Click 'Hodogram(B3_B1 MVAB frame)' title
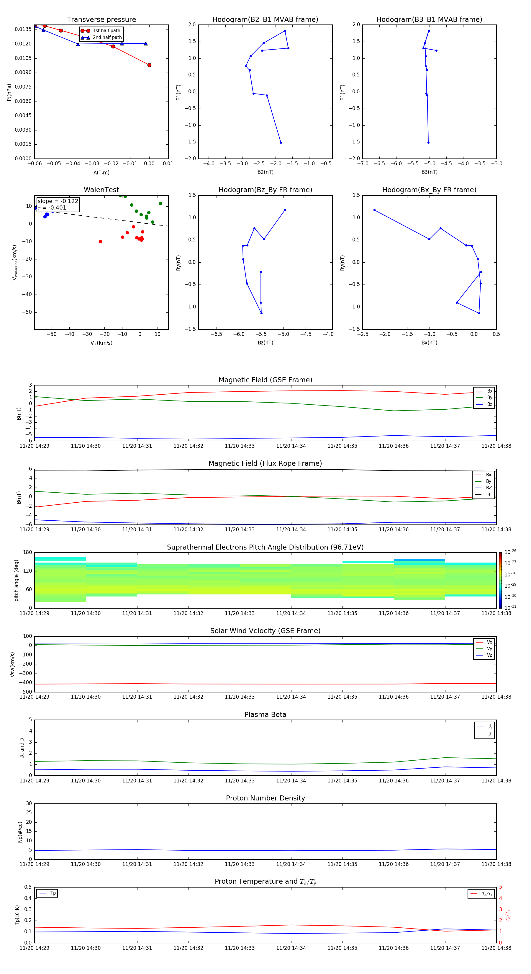This screenshot has width=531, height=974. pos(429,20)
